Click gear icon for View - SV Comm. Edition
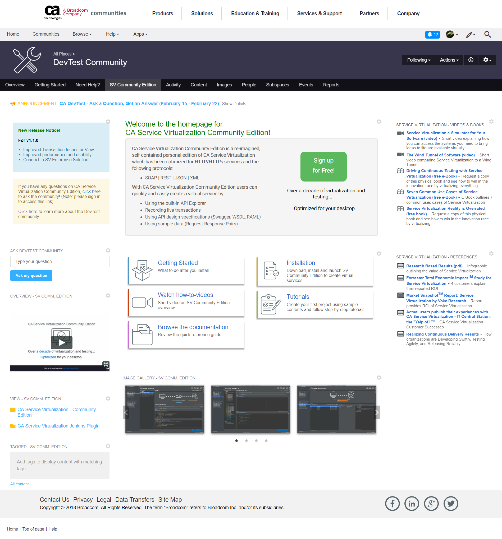The image size is (502, 539). (x=108, y=398)
